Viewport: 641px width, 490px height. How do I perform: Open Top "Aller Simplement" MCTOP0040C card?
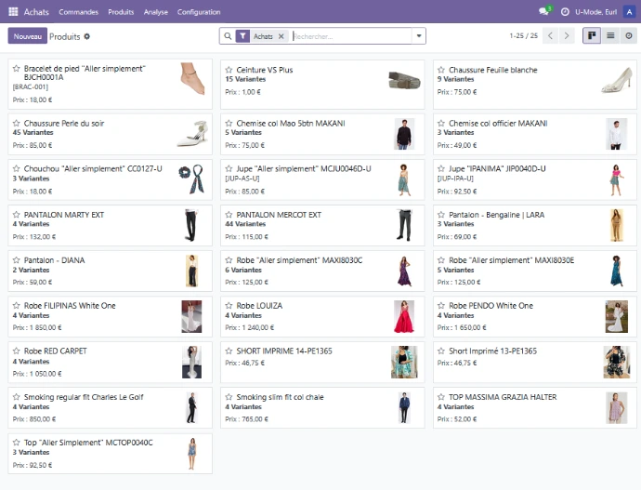point(110,454)
